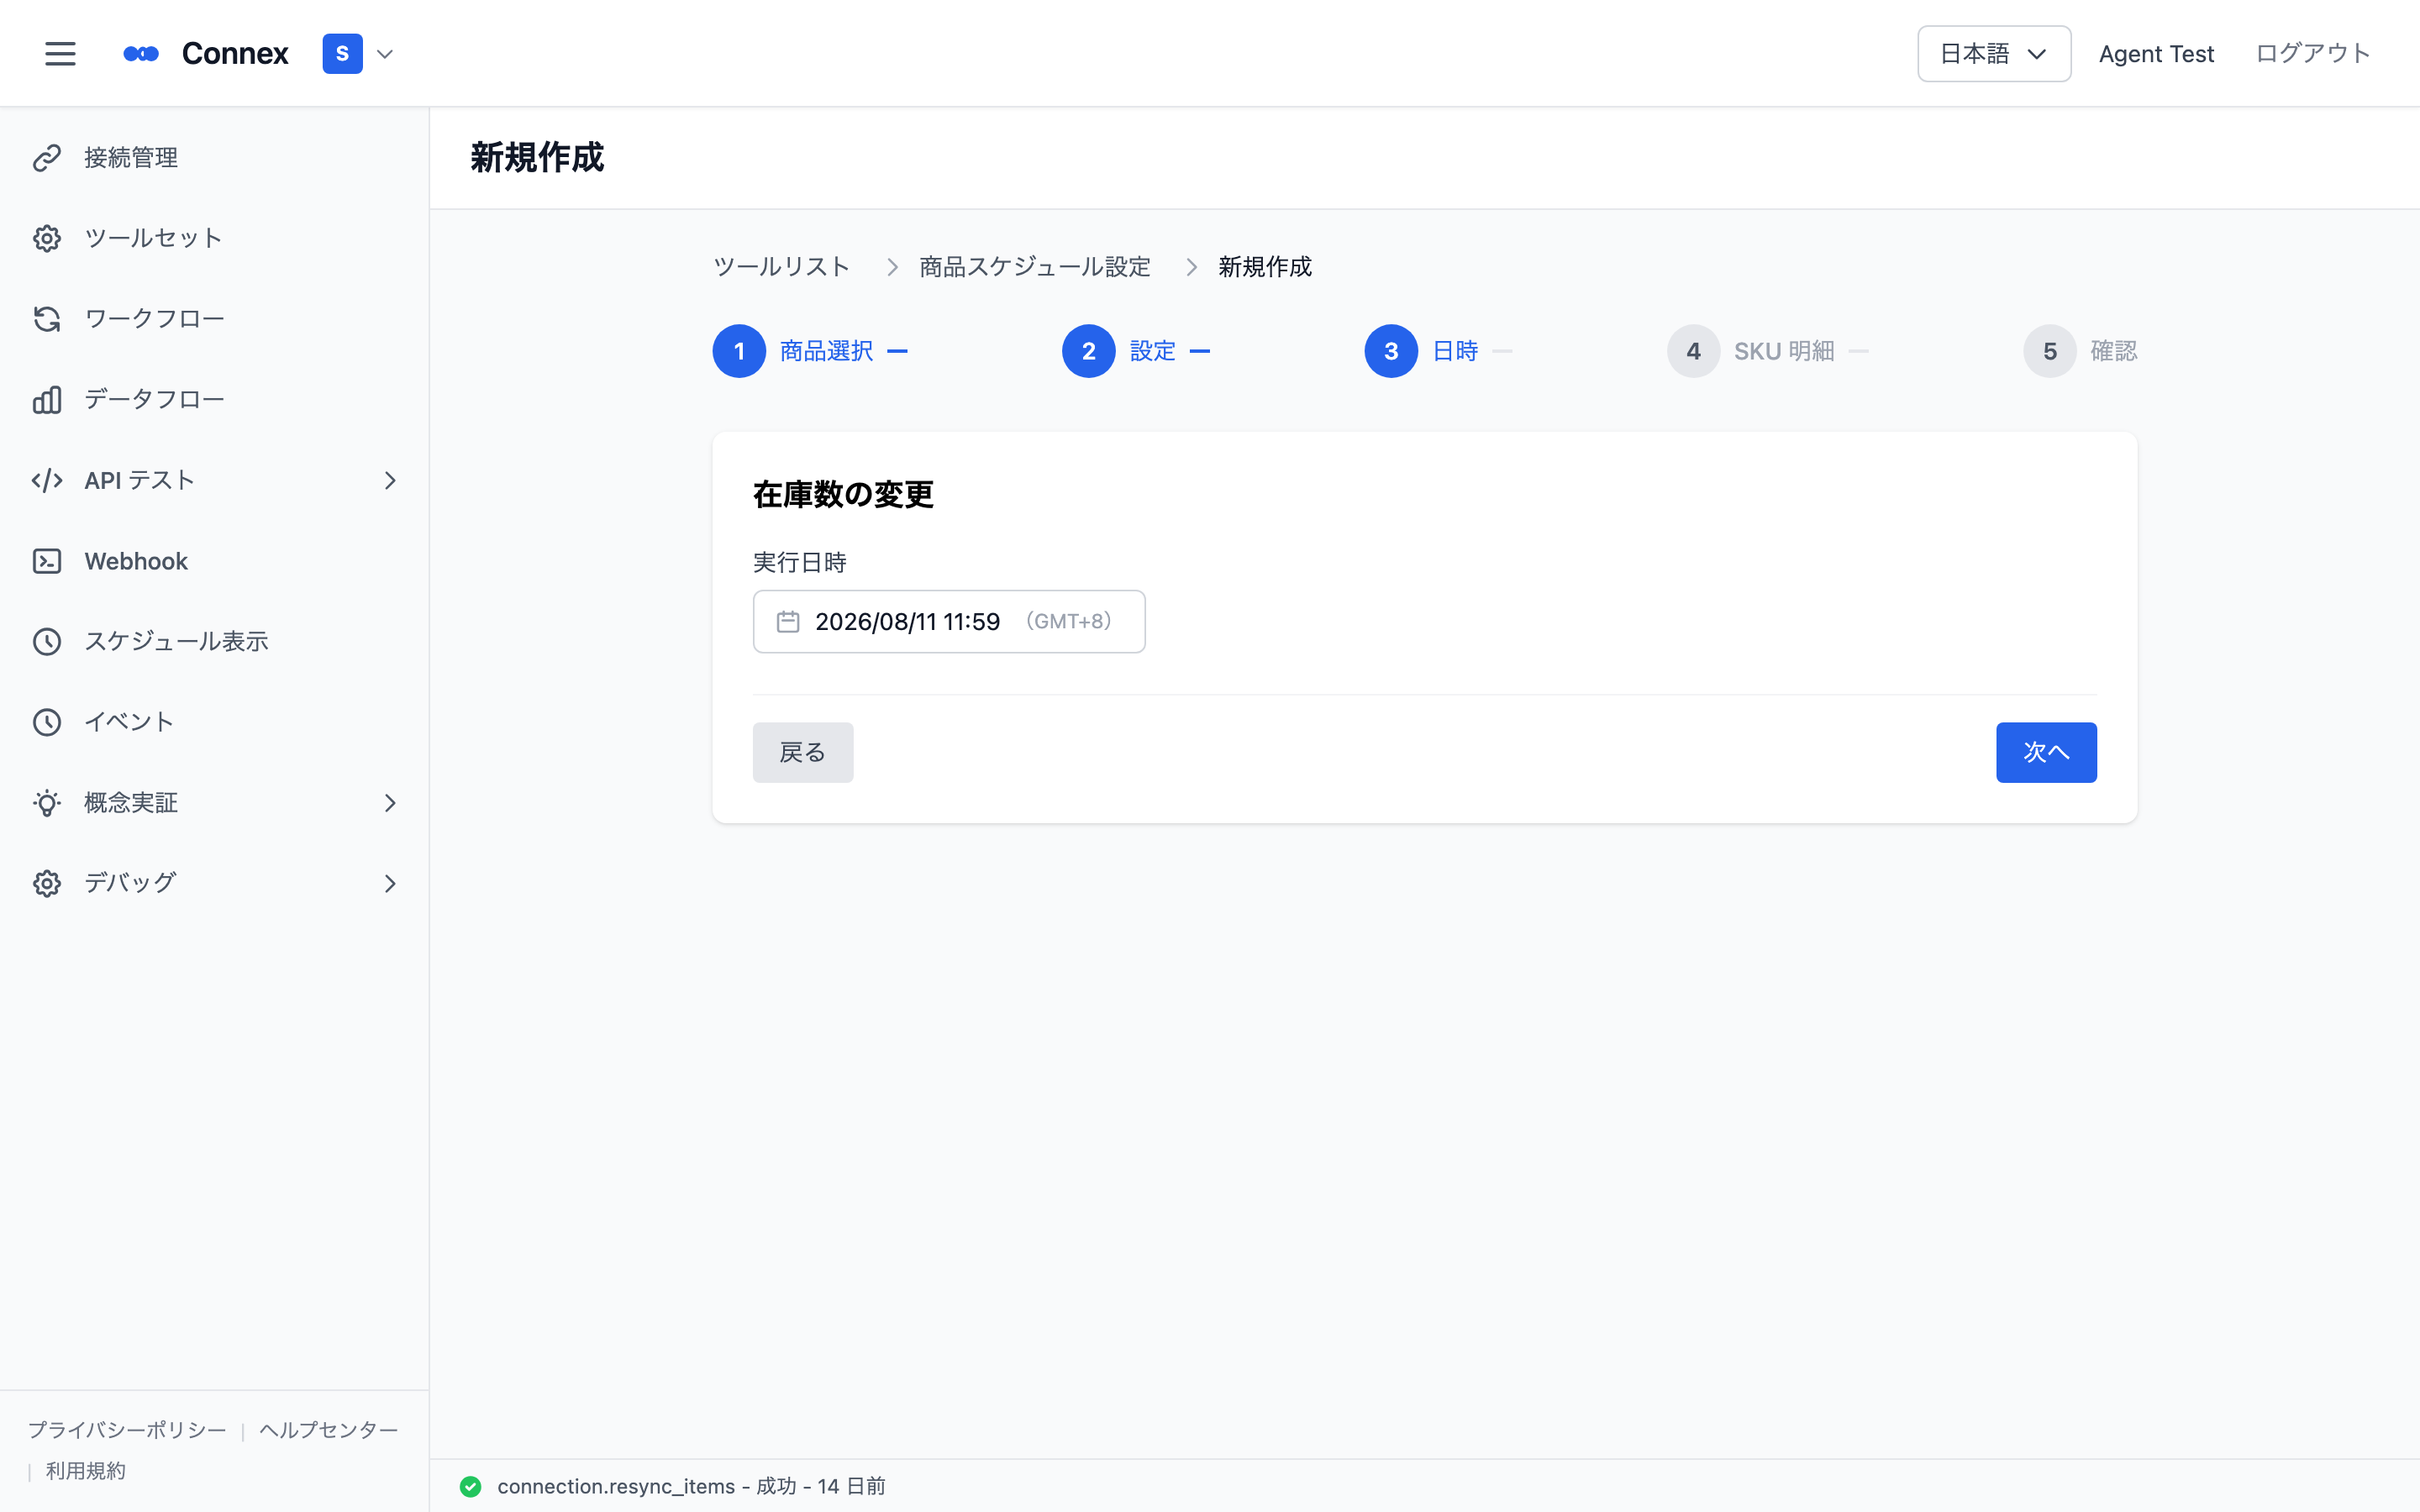
Task: Click the Connex logo icon
Action: click(x=141, y=54)
